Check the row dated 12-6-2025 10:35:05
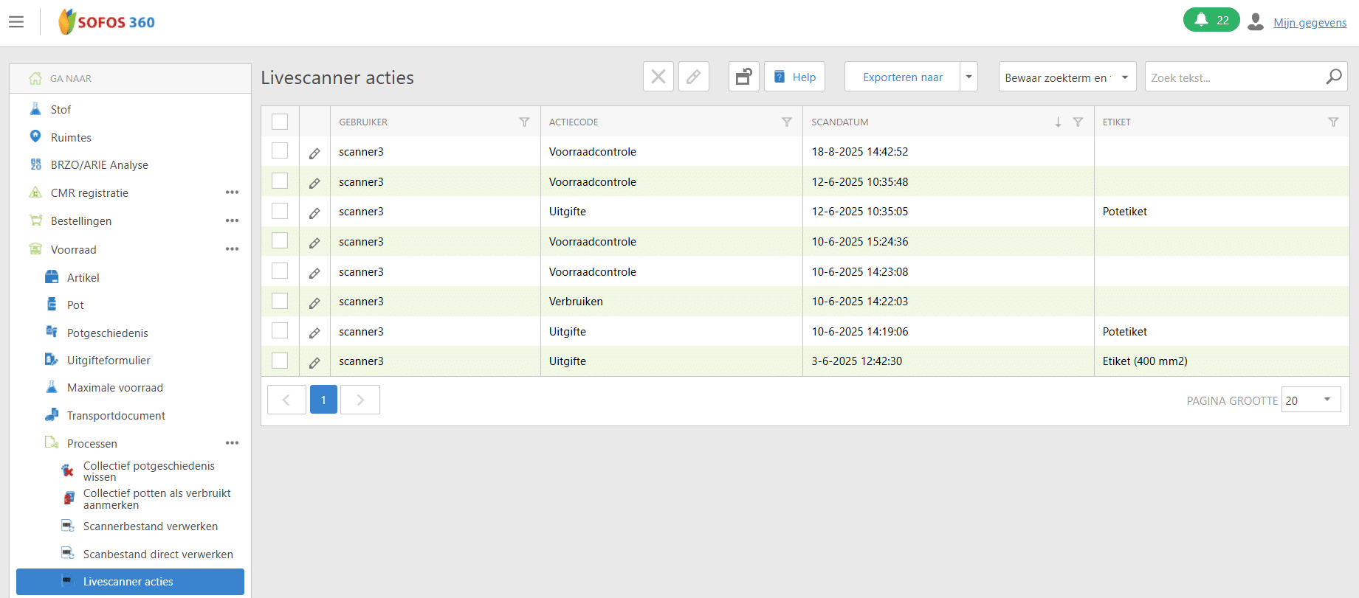Image resolution: width=1359 pixels, height=598 pixels. click(280, 211)
